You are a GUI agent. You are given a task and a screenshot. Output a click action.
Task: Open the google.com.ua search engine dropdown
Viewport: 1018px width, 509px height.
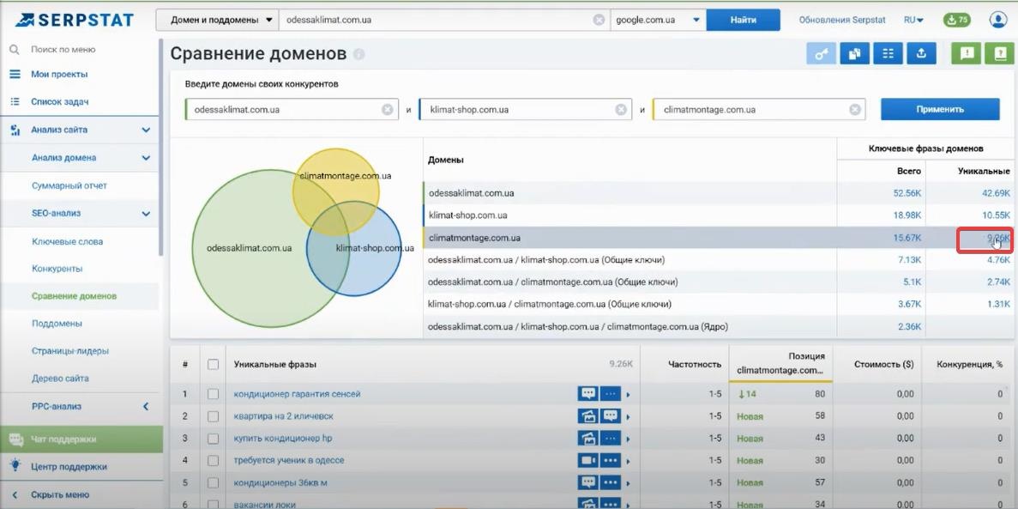pos(658,20)
